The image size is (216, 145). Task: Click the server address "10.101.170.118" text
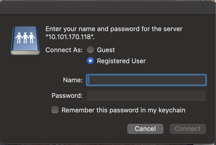(69, 37)
